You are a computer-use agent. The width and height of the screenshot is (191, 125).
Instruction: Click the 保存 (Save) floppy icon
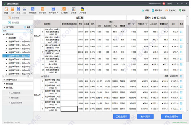(x=18, y=9)
